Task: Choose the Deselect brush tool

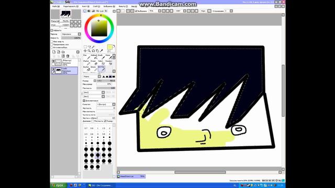Action: (x=109, y=63)
